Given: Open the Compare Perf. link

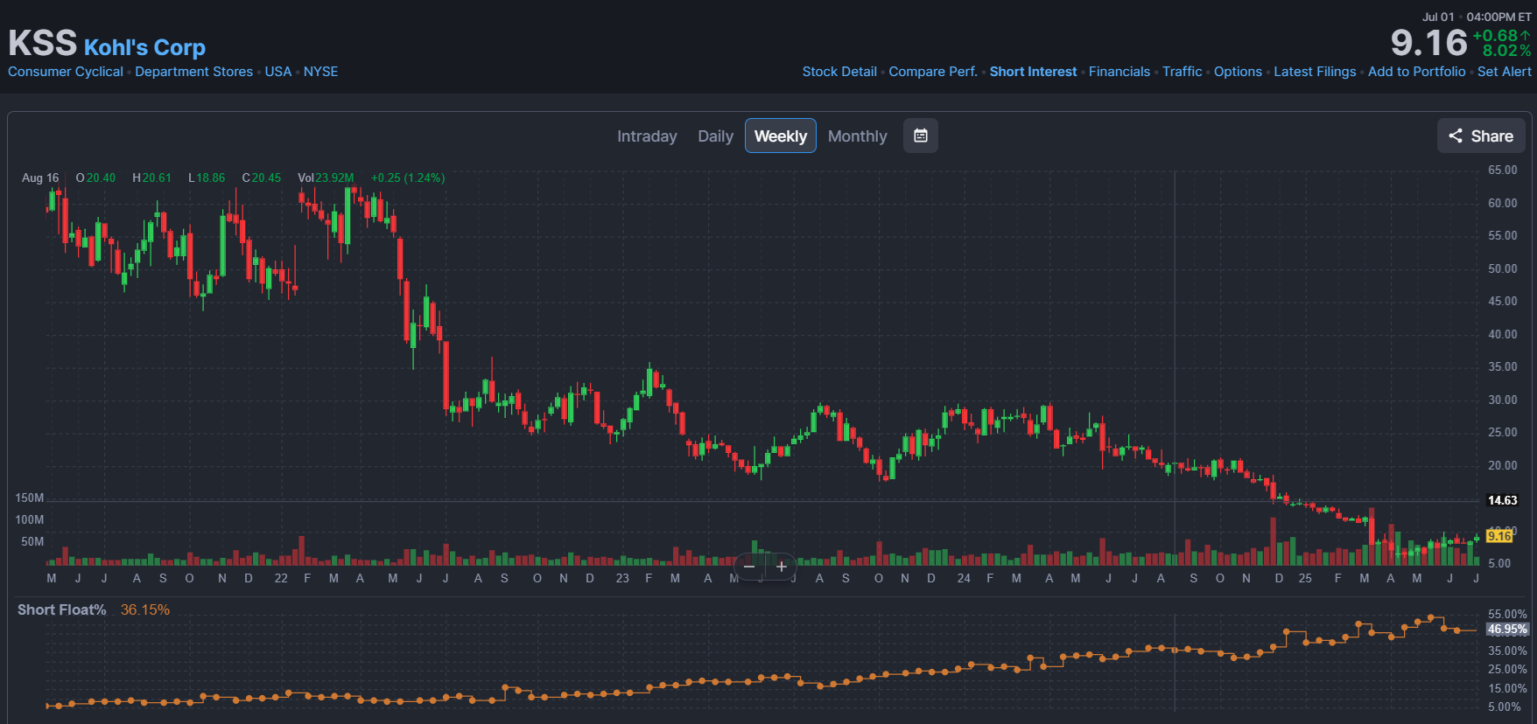Looking at the screenshot, I should click(x=933, y=72).
